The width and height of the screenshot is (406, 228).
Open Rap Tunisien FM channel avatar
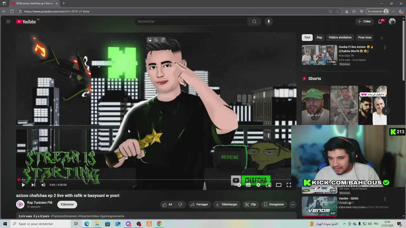pyautogui.click(x=20, y=205)
